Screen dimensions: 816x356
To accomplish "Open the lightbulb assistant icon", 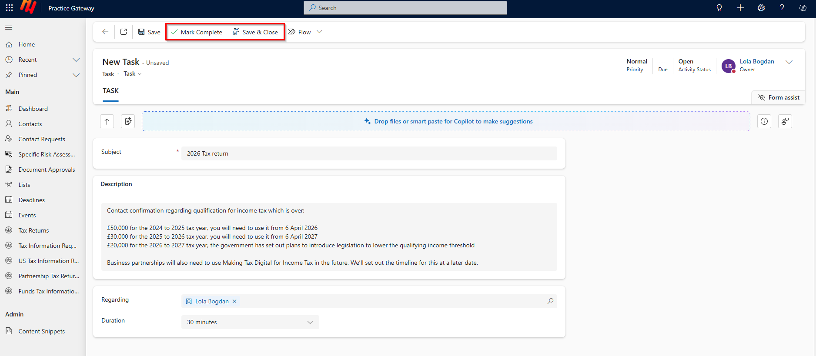I will coord(719,8).
